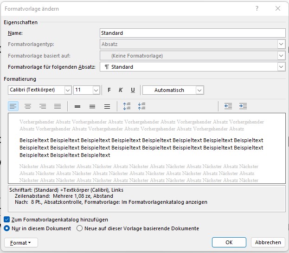Image resolution: width=289 pixels, height=253 pixels.
Task: Decrease paragraph indent
Action: tap(228, 106)
